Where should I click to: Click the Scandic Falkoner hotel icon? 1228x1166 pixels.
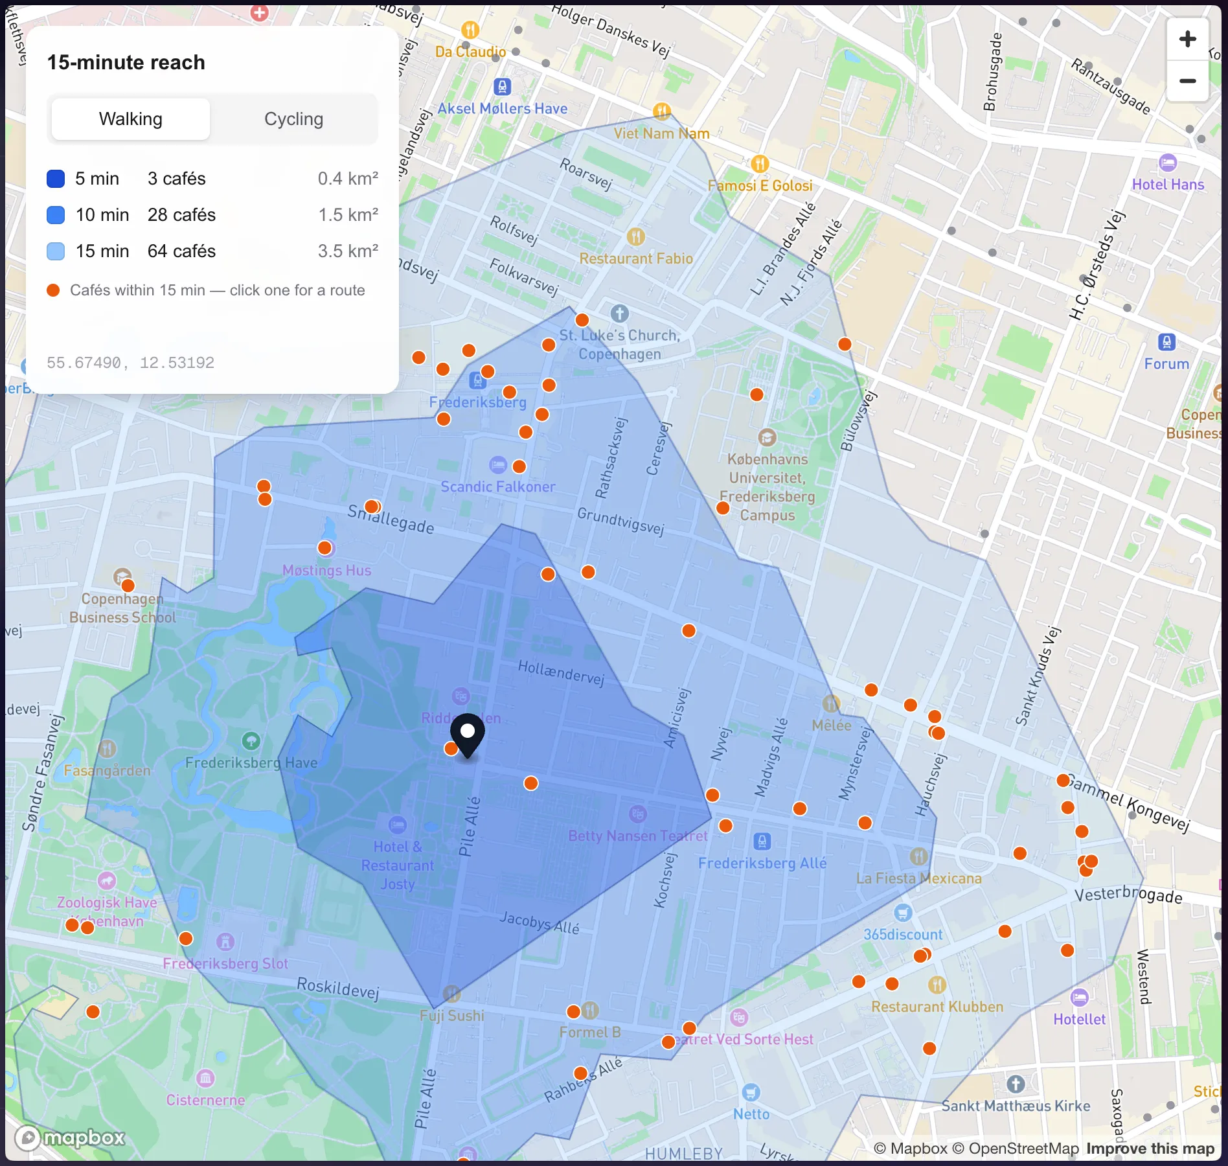coord(497,464)
